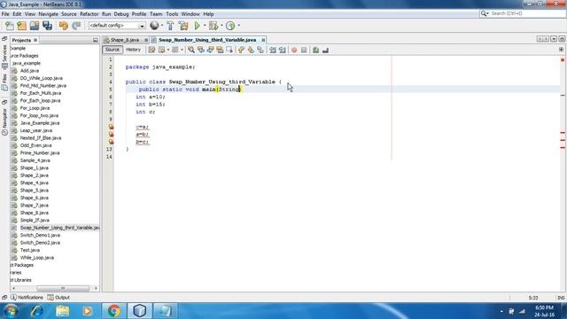Click the Last Edit icon in editor toolbar

[151, 50]
